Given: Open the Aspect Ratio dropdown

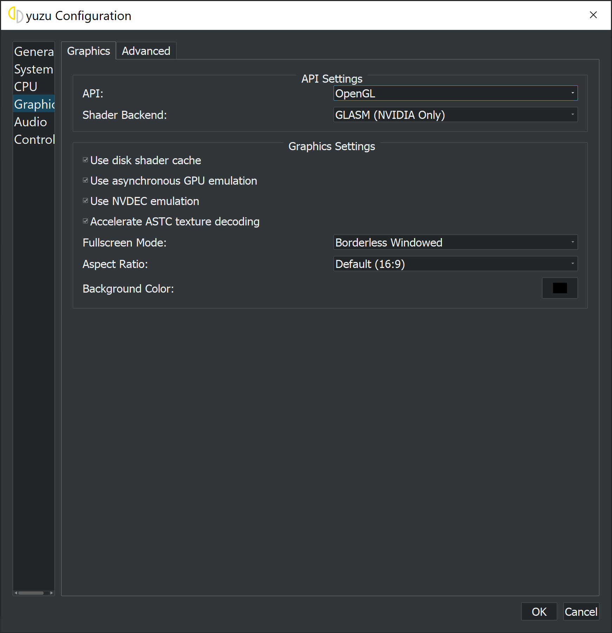Looking at the screenshot, I should [x=456, y=264].
